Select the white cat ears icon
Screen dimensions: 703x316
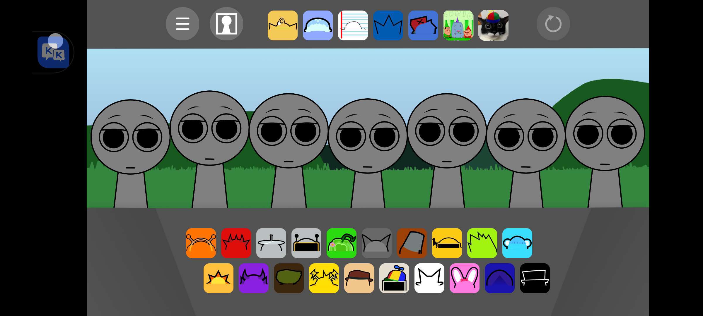click(x=429, y=278)
